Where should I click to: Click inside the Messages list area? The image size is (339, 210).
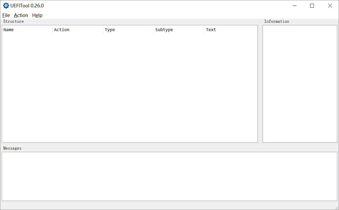pos(169,176)
